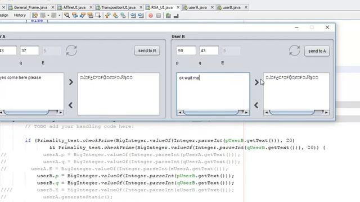Go to Next Bookmark icon
This screenshot has width=360, height=202.
(x=115, y=15)
